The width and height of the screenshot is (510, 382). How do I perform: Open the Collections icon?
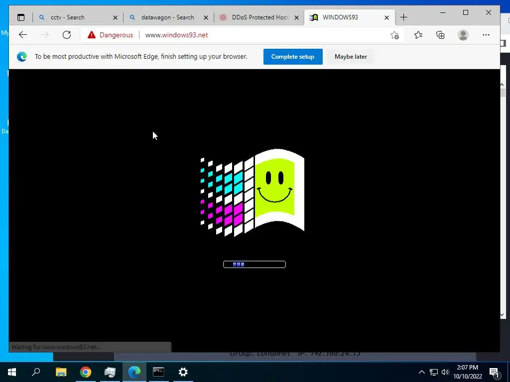click(440, 35)
